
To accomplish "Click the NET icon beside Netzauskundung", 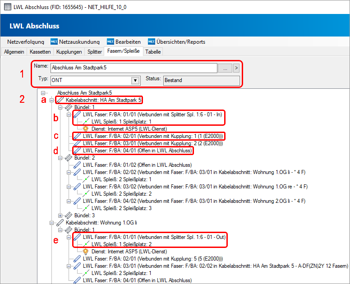I will click(54, 42).
